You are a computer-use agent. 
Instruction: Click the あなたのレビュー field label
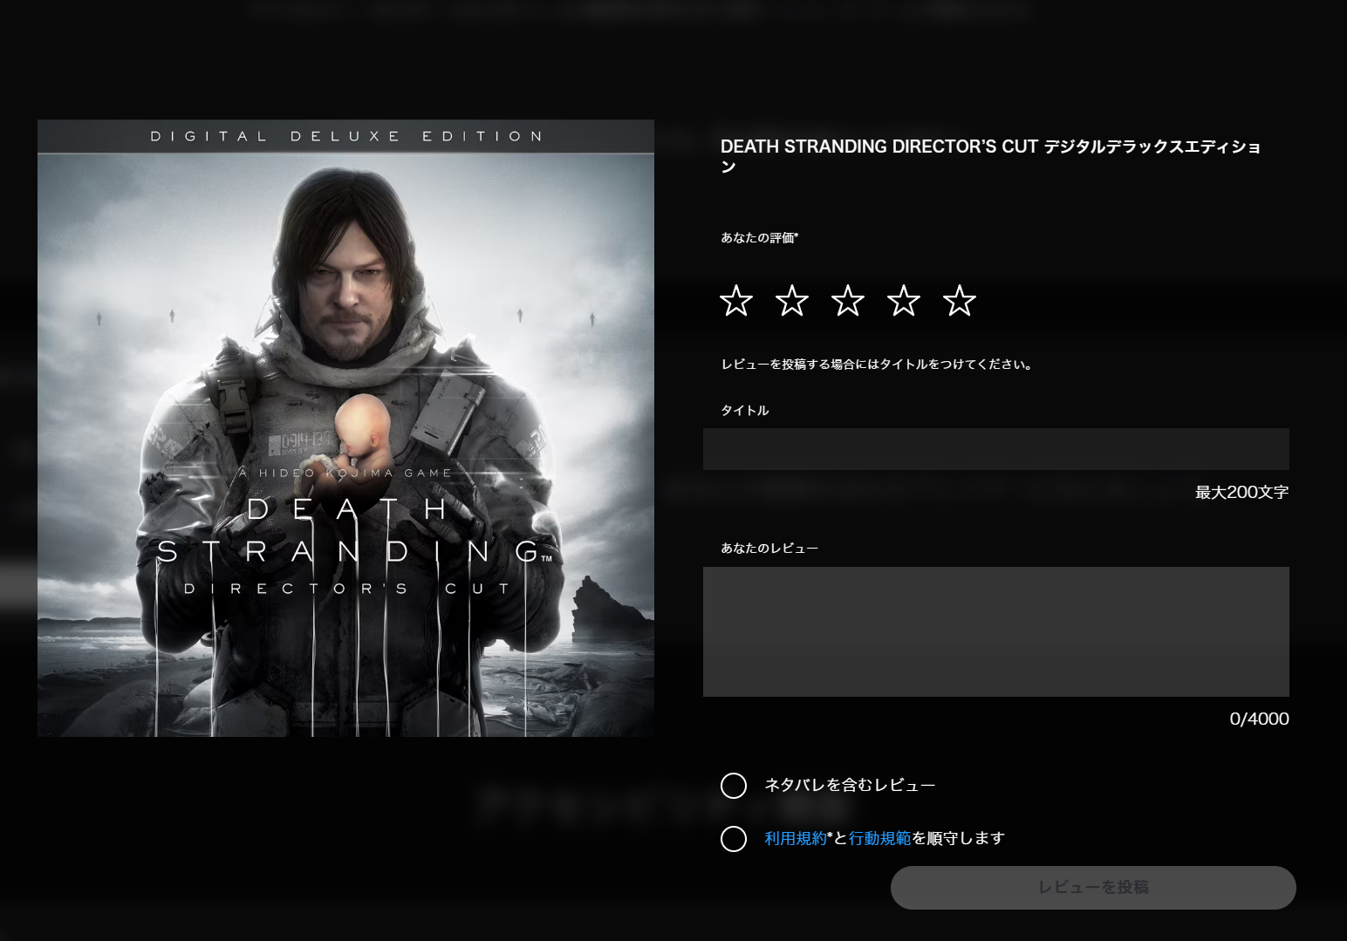pyautogui.click(x=769, y=549)
